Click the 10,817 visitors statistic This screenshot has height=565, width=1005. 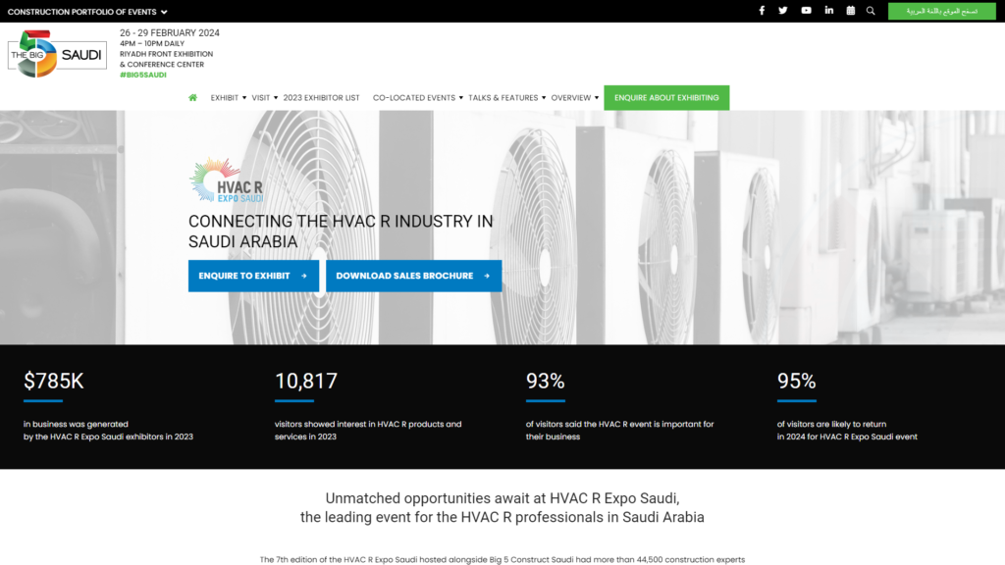306,382
